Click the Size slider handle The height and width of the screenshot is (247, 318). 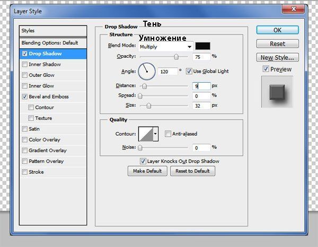pos(148,105)
